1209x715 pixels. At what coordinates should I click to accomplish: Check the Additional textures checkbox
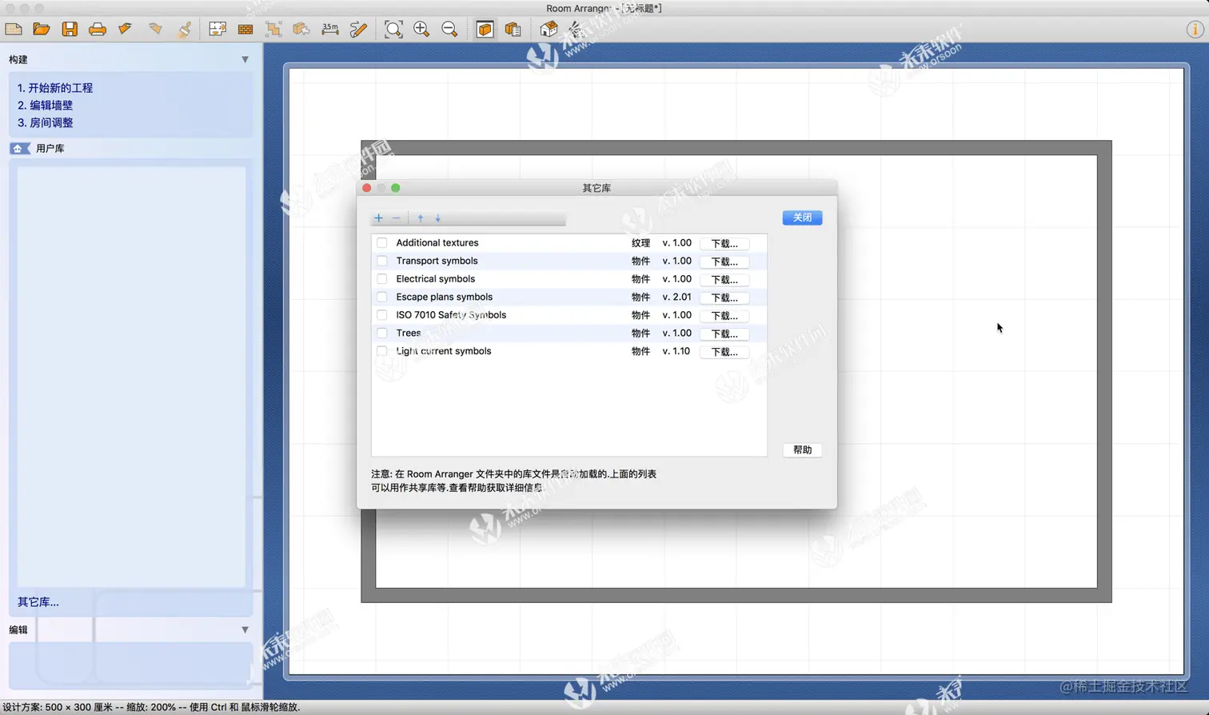point(382,243)
